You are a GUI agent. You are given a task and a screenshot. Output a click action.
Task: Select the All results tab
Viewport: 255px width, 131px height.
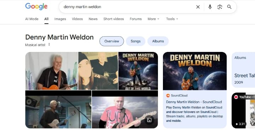(46, 19)
